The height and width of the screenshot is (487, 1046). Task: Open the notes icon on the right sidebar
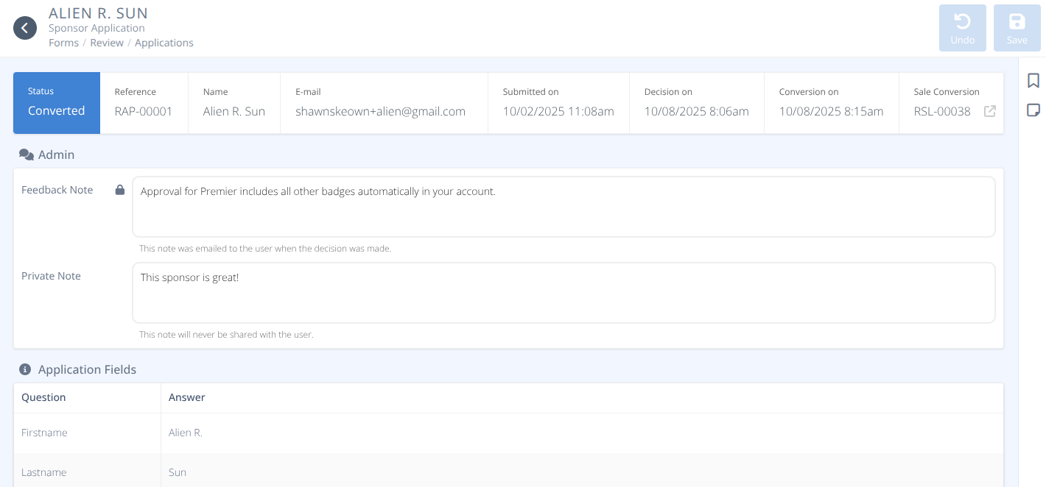pos(1033,109)
